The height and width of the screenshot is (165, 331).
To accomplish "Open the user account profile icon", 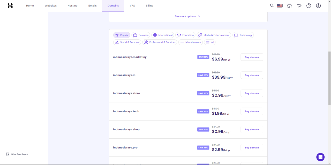I will pyautogui.click(x=318, y=6).
